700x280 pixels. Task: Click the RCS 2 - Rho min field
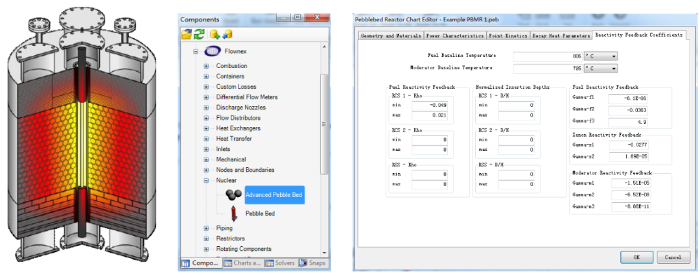(x=430, y=140)
